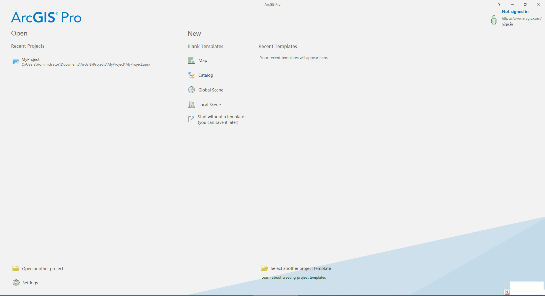The image size is (545, 296).
Task: Close the ArcGIS Pro window
Action: 538,4
